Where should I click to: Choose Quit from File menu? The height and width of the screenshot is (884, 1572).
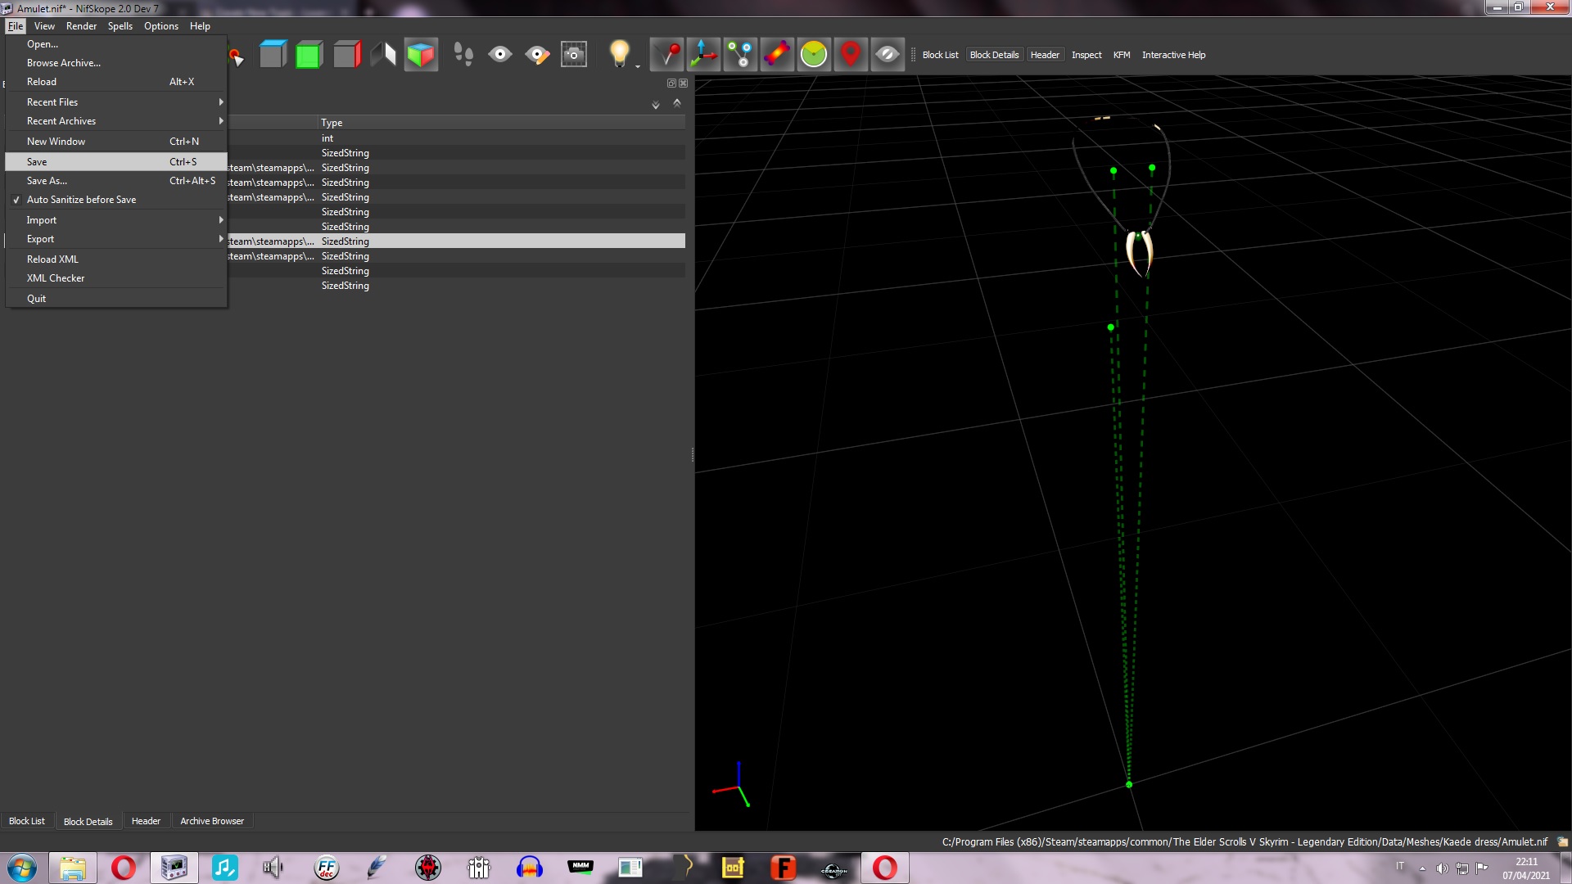tap(116, 299)
